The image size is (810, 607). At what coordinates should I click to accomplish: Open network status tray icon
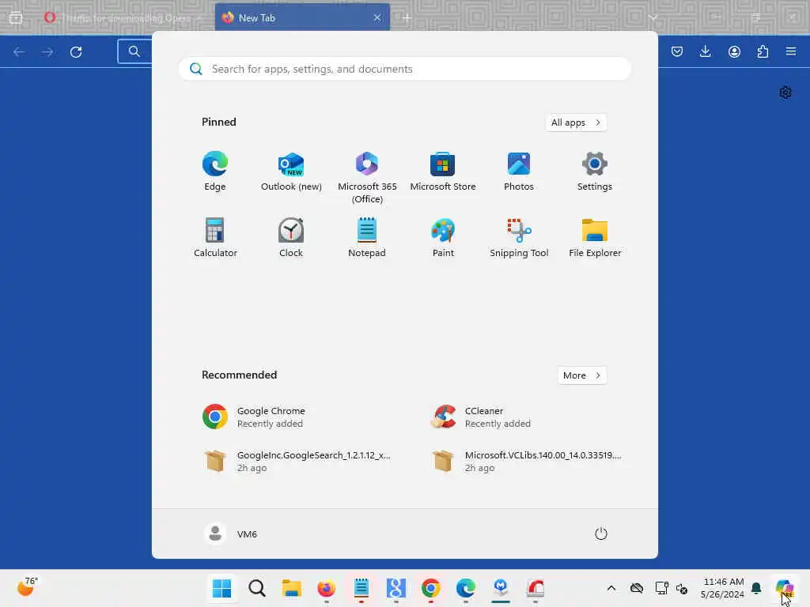[x=662, y=588]
